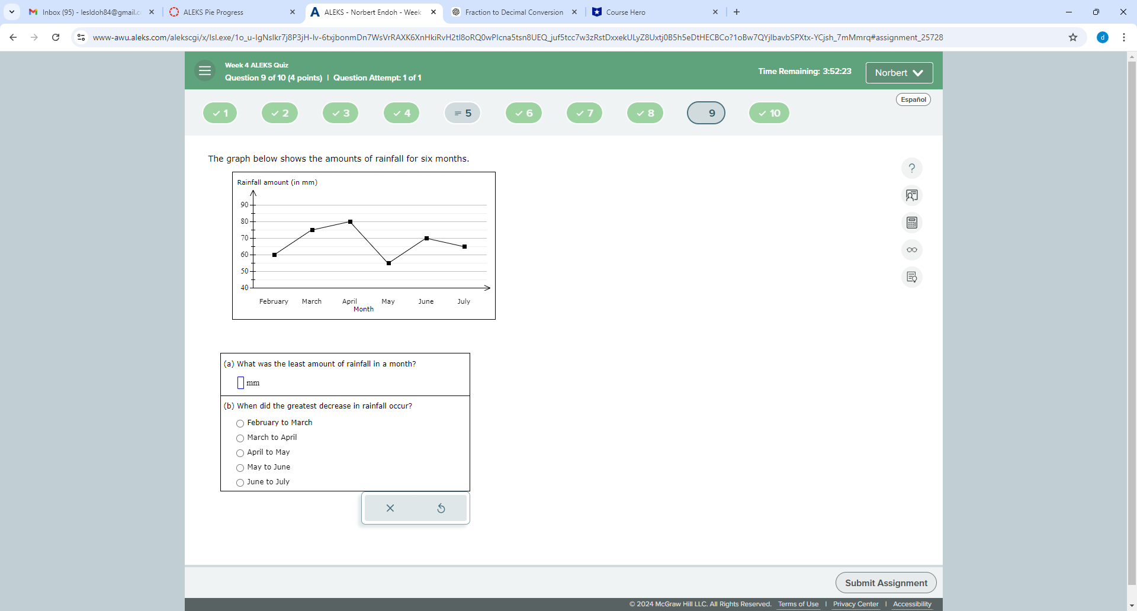Clear the answer with the X button
The image size is (1137, 611).
[390, 508]
